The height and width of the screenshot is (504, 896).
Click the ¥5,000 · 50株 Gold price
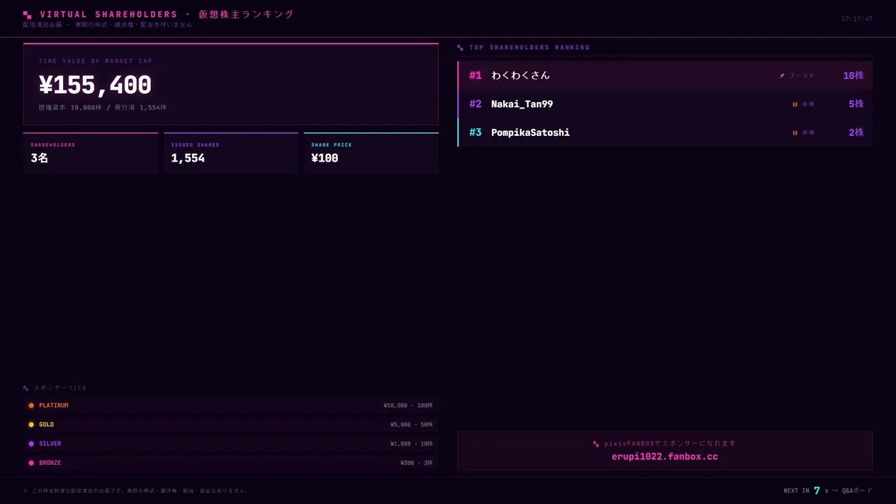pos(412,425)
